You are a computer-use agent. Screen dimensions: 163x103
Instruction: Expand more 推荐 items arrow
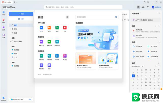[159, 42]
